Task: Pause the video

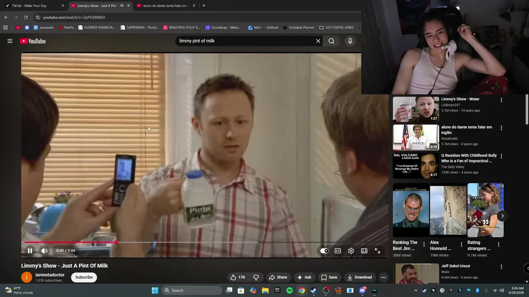Action: [x=30, y=250]
